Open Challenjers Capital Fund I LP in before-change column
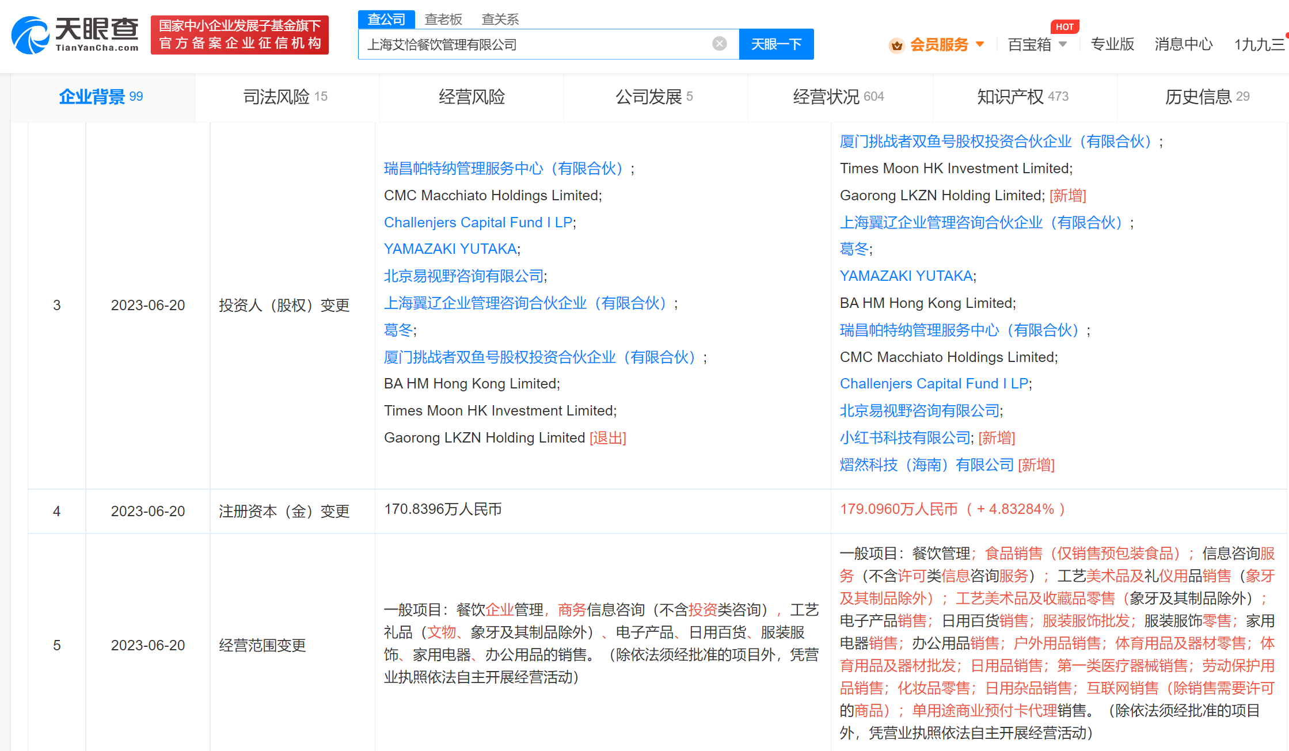Screen dimensions: 1289x751 coord(478,222)
